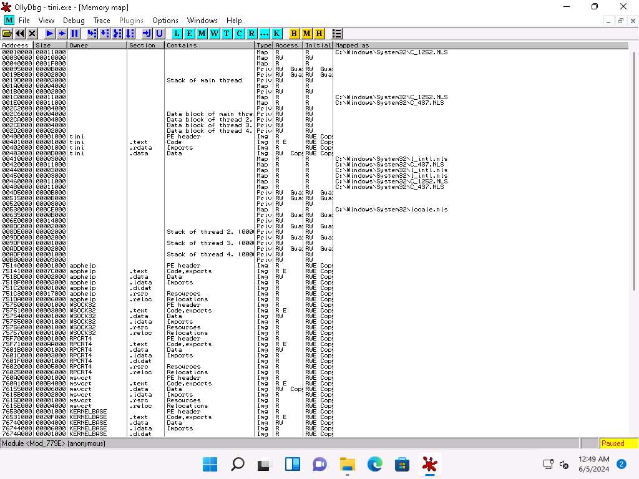Open CPU window with C button
639x479 pixels.
[239, 33]
